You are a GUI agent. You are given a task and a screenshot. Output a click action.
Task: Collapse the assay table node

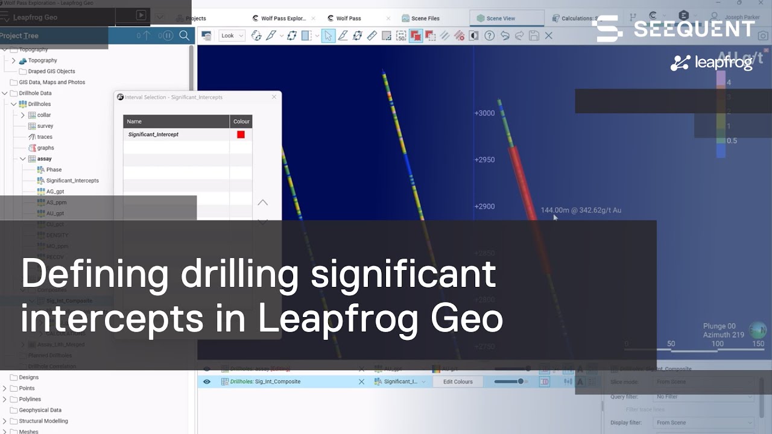(x=23, y=159)
